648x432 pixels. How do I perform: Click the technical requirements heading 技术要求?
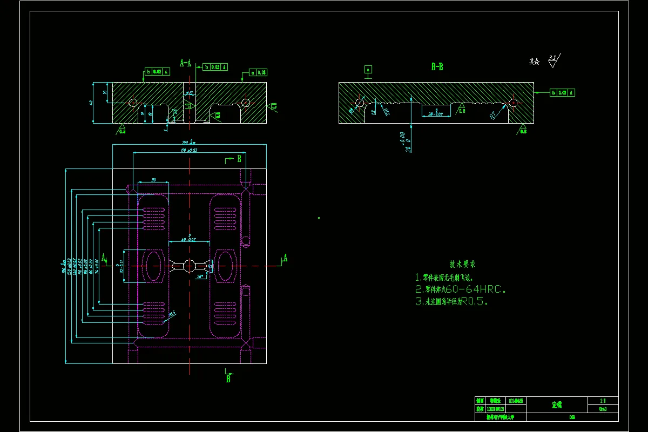click(463, 265)
